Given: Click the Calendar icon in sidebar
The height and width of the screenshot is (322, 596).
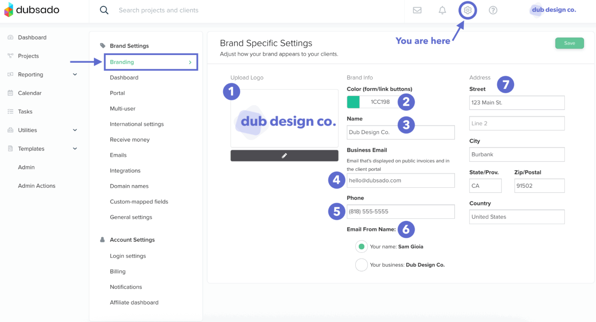Looking at the screenshot, I should 11,93.
